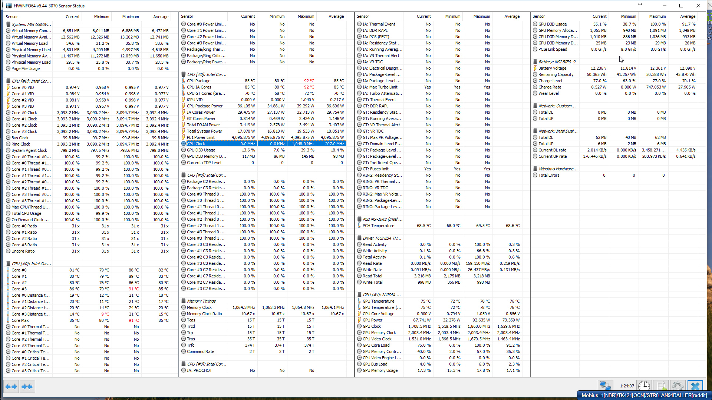Image resolution: width=712 pixels, height=400 pixels.
Task: Select the Write Total drive row
Action: click(x=439, y=282)
